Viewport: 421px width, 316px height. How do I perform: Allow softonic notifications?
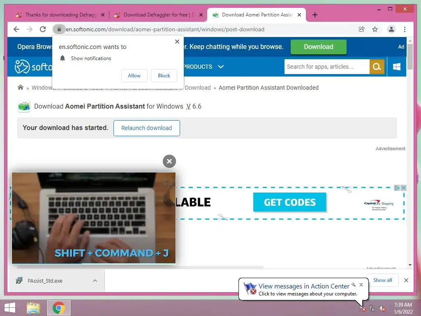tap(134, 76)
